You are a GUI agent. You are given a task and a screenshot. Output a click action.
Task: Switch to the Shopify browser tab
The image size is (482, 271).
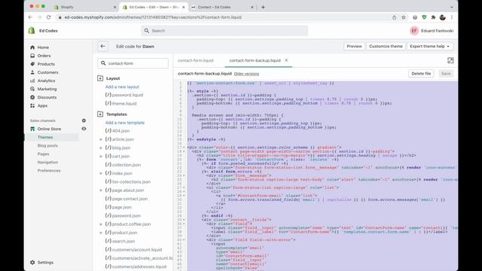(x=85, y=7)
